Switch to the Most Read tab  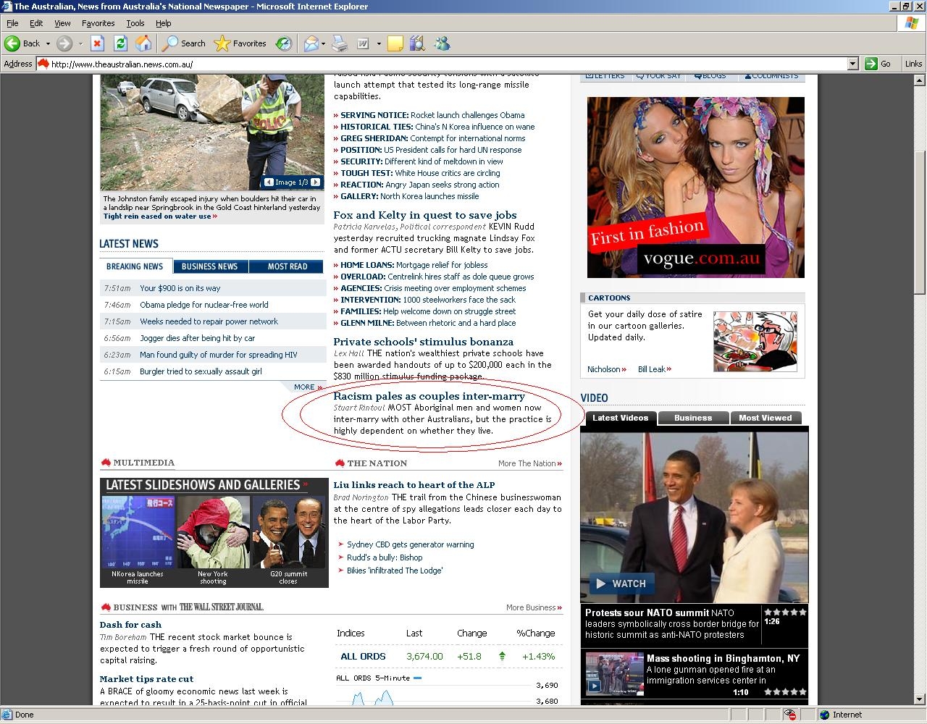(x=288, y=266)
